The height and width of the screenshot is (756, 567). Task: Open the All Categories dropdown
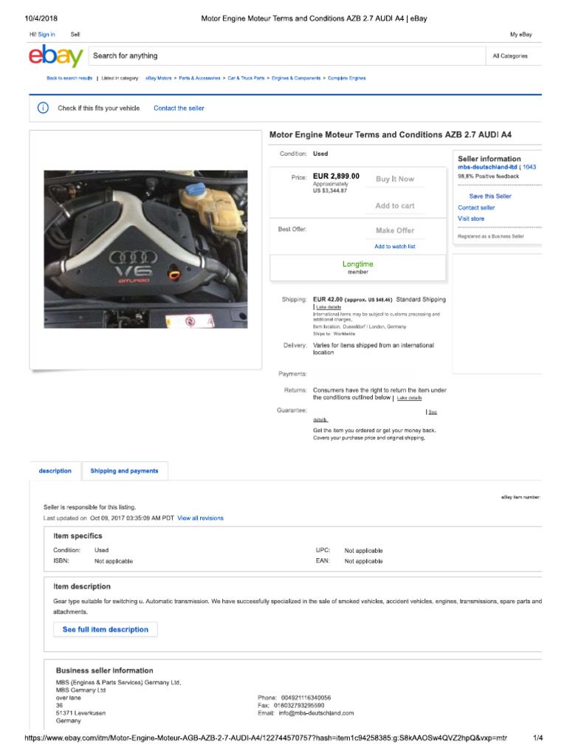point(513,56)
